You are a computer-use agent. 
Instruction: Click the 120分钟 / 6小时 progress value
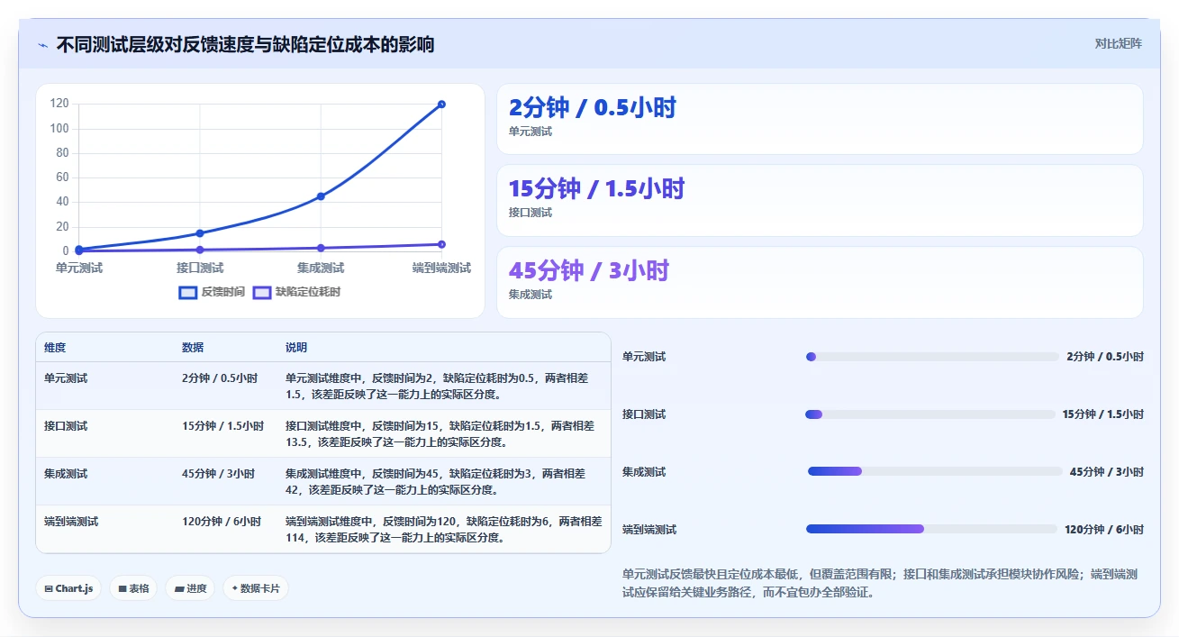pyautogui.click(x=1104, y=530)
